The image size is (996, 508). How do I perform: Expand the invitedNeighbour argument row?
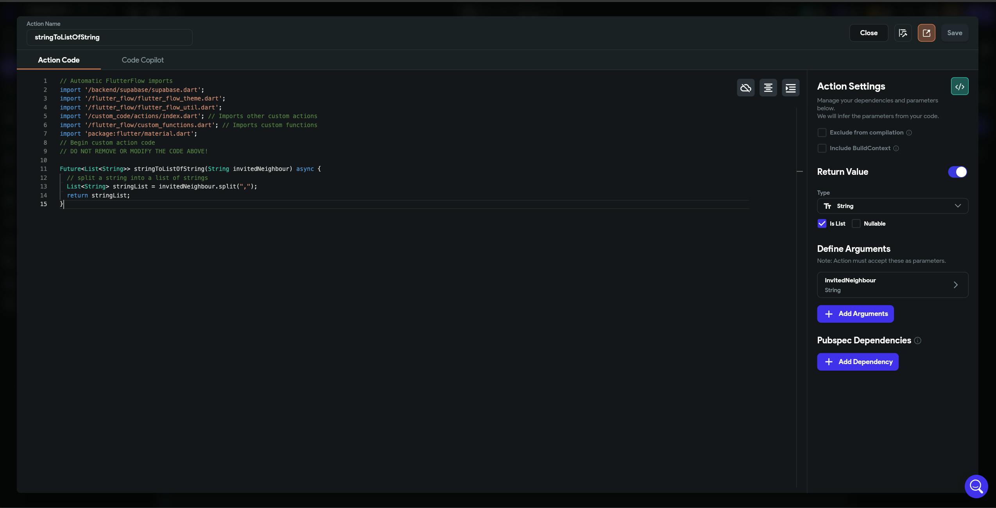coord(892,285)
